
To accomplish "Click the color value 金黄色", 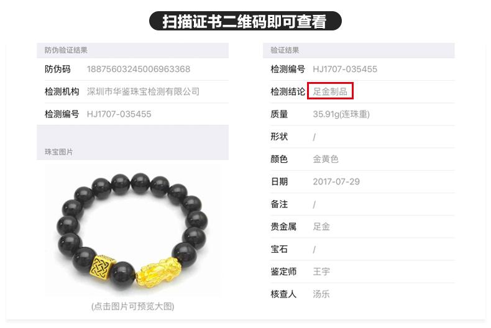I will (326, 159).
